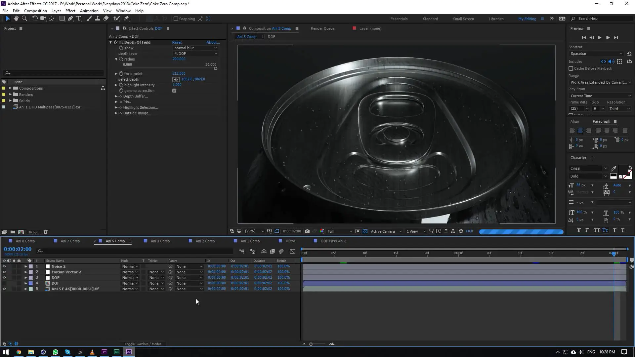Take a snapshot with camera icon
The height and width of the screenshot is (357, 635).
(307, 231)
